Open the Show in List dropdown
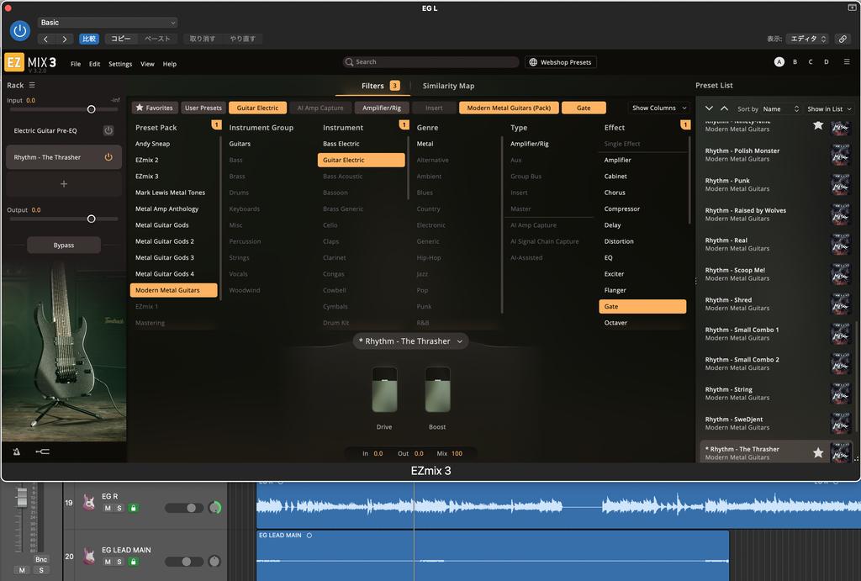The width and height of the screenshot is (861, 581). pos(828,108)
